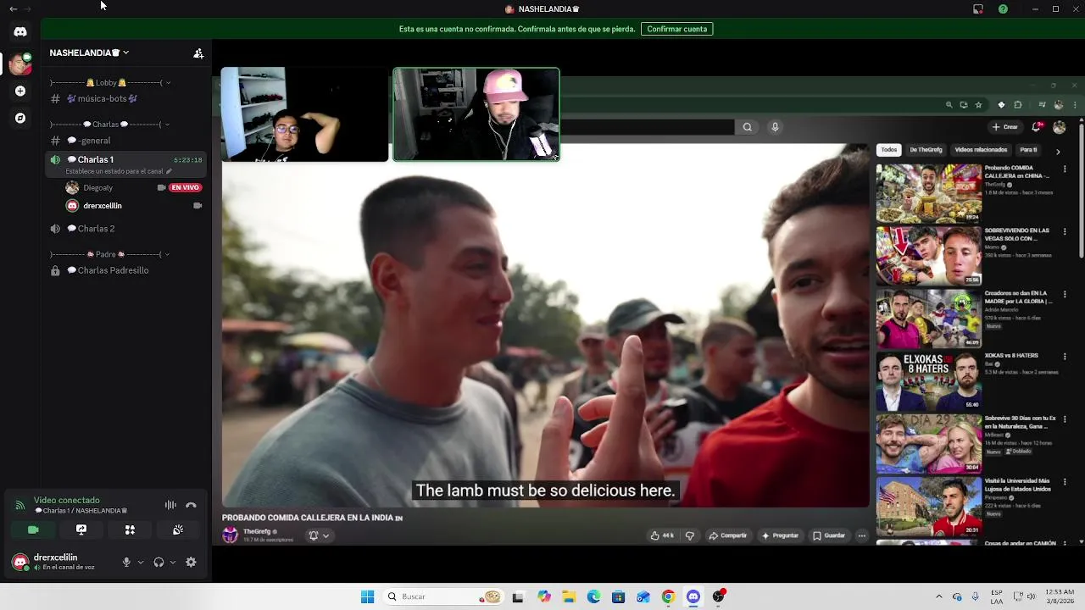1085x610 pixels.
Task: Open Discord inbox icon in title bar
Action: [x=978, y=8]
